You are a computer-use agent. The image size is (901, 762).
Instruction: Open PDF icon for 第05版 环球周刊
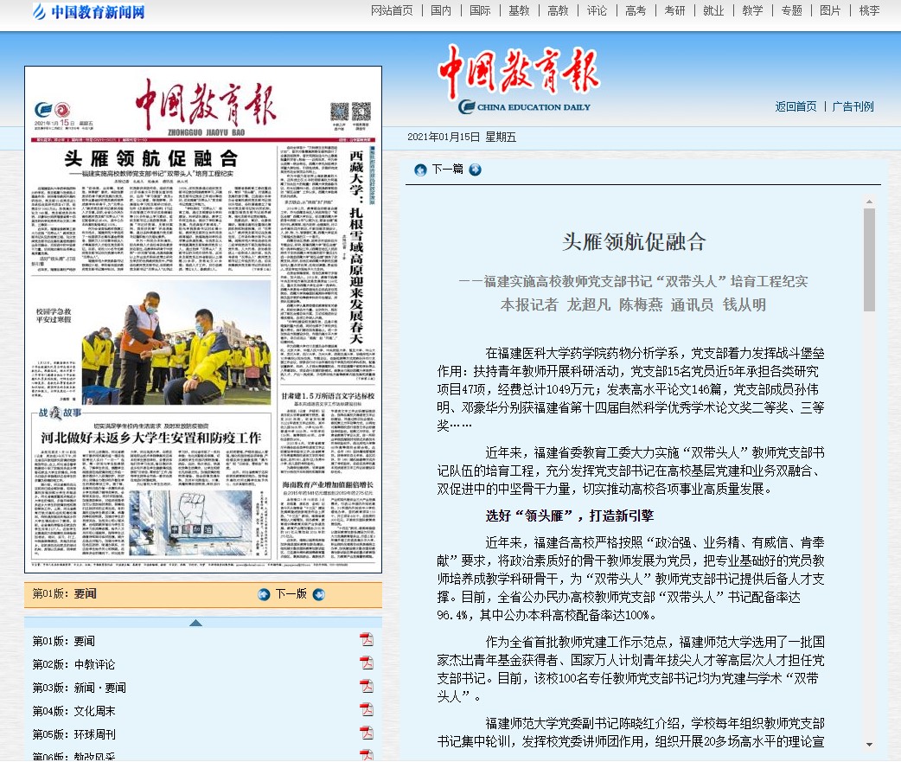[367, 733]
